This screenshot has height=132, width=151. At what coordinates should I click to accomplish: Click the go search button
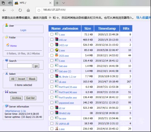point(36,66)
